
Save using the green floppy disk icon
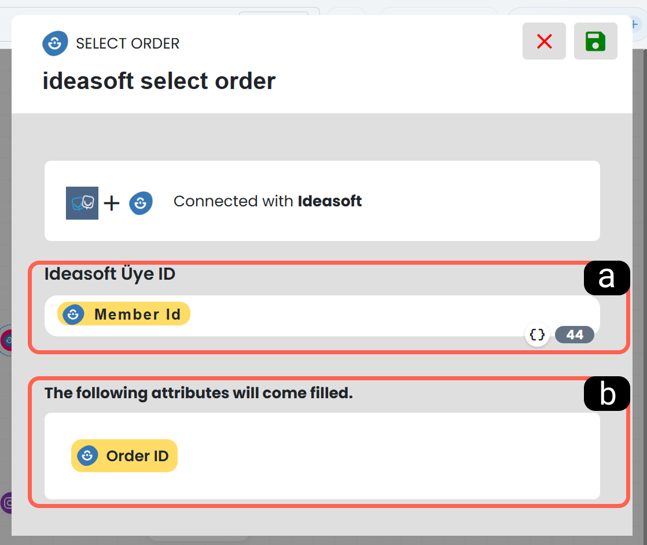595,41
